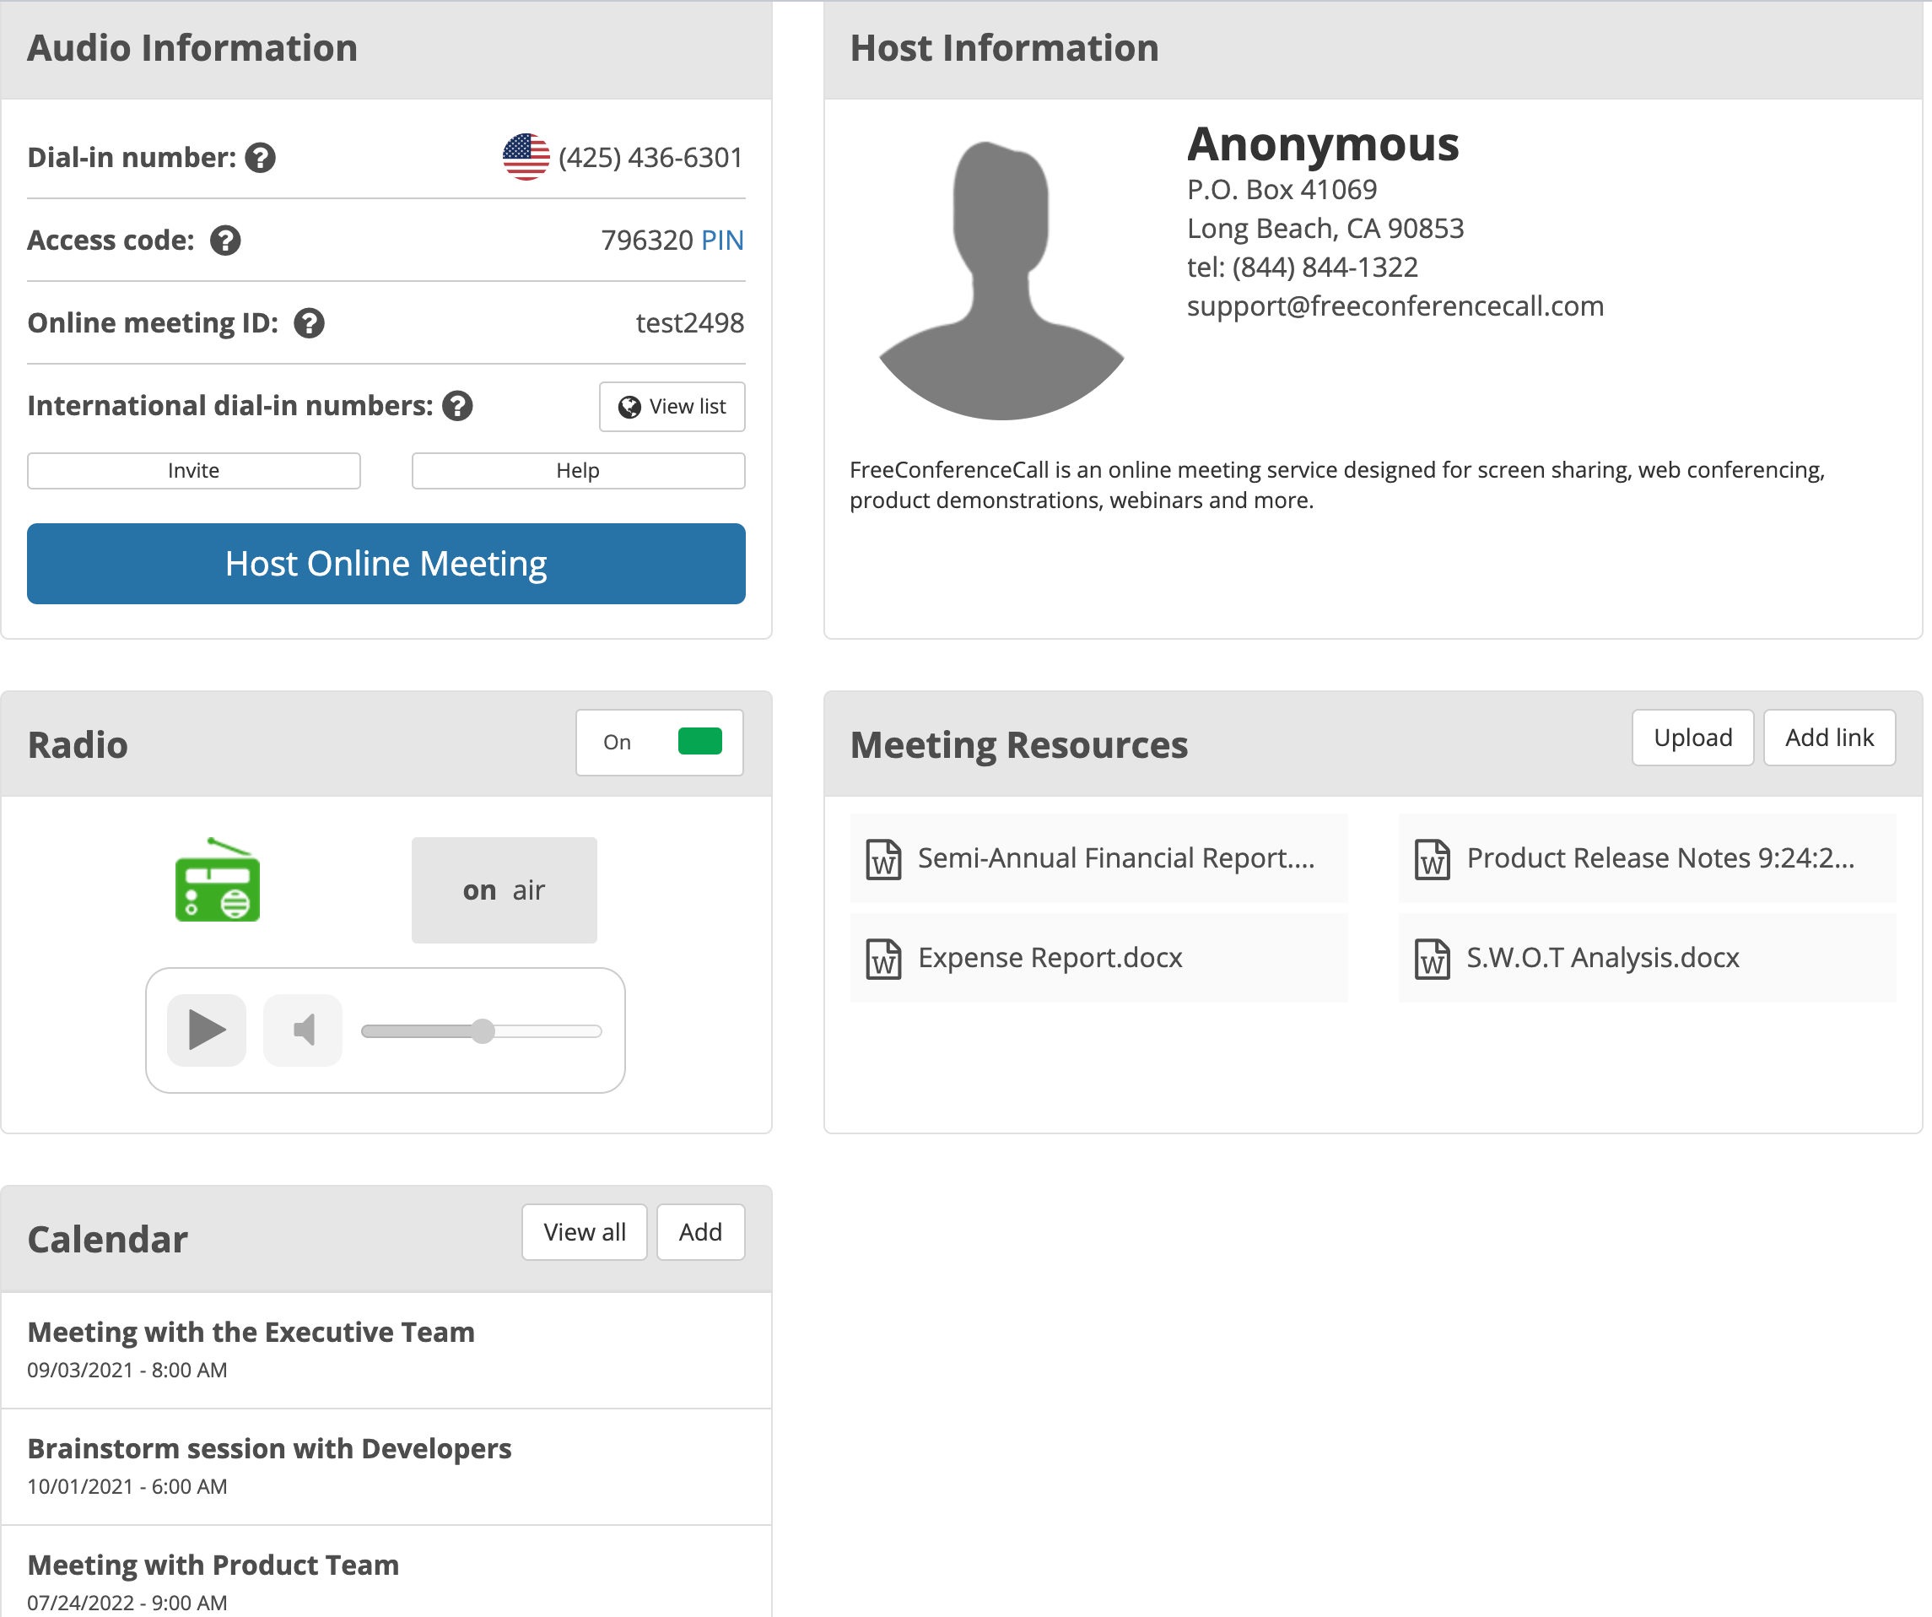Open Meeting with the Executive Team event
Viewport: 1932px width, 1617px height.
[251, 1332]
